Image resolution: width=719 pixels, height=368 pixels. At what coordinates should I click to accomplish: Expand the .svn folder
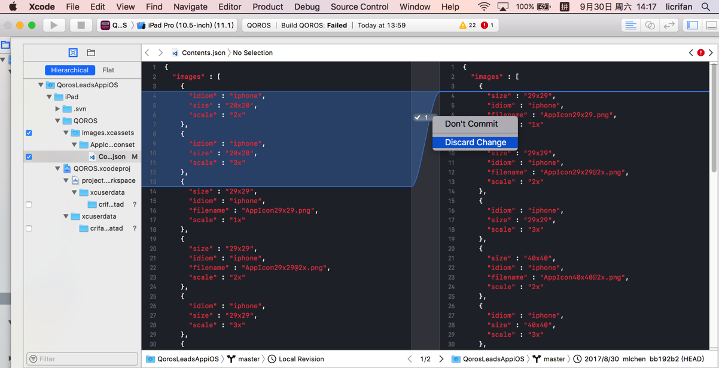click(57, 109)
